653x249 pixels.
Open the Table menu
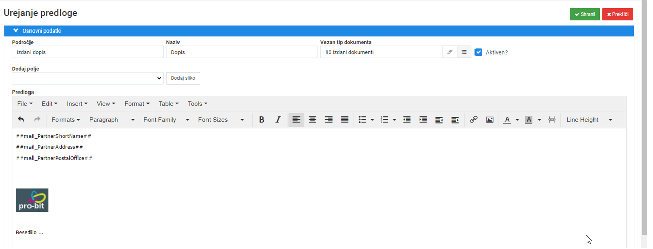pos(168,104)
